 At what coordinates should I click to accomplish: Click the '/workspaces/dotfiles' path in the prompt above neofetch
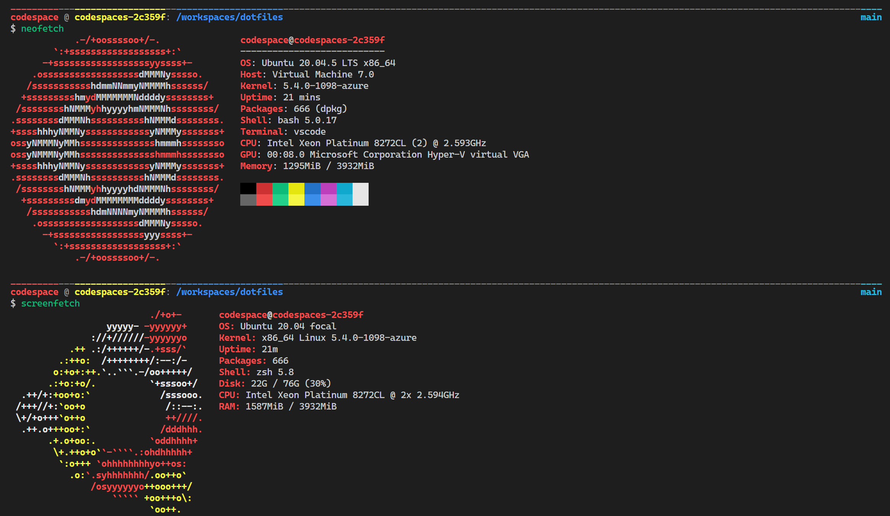[x=230, y=17]
